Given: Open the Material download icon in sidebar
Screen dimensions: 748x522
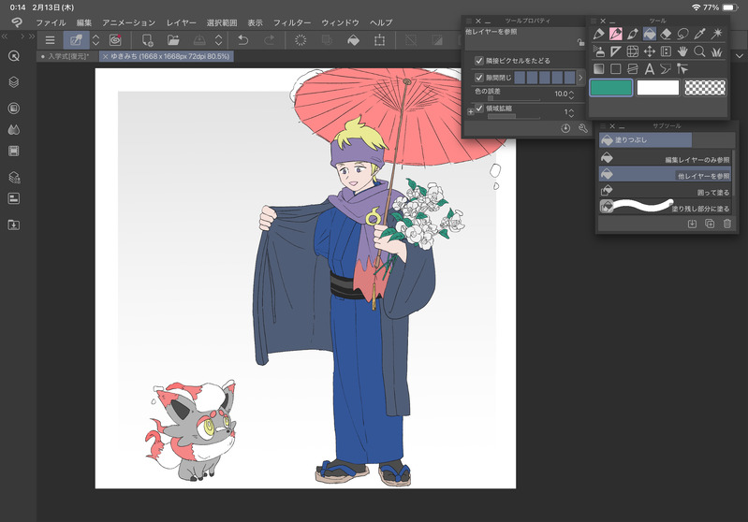Looking at the screenshot, I should point(14,225).
